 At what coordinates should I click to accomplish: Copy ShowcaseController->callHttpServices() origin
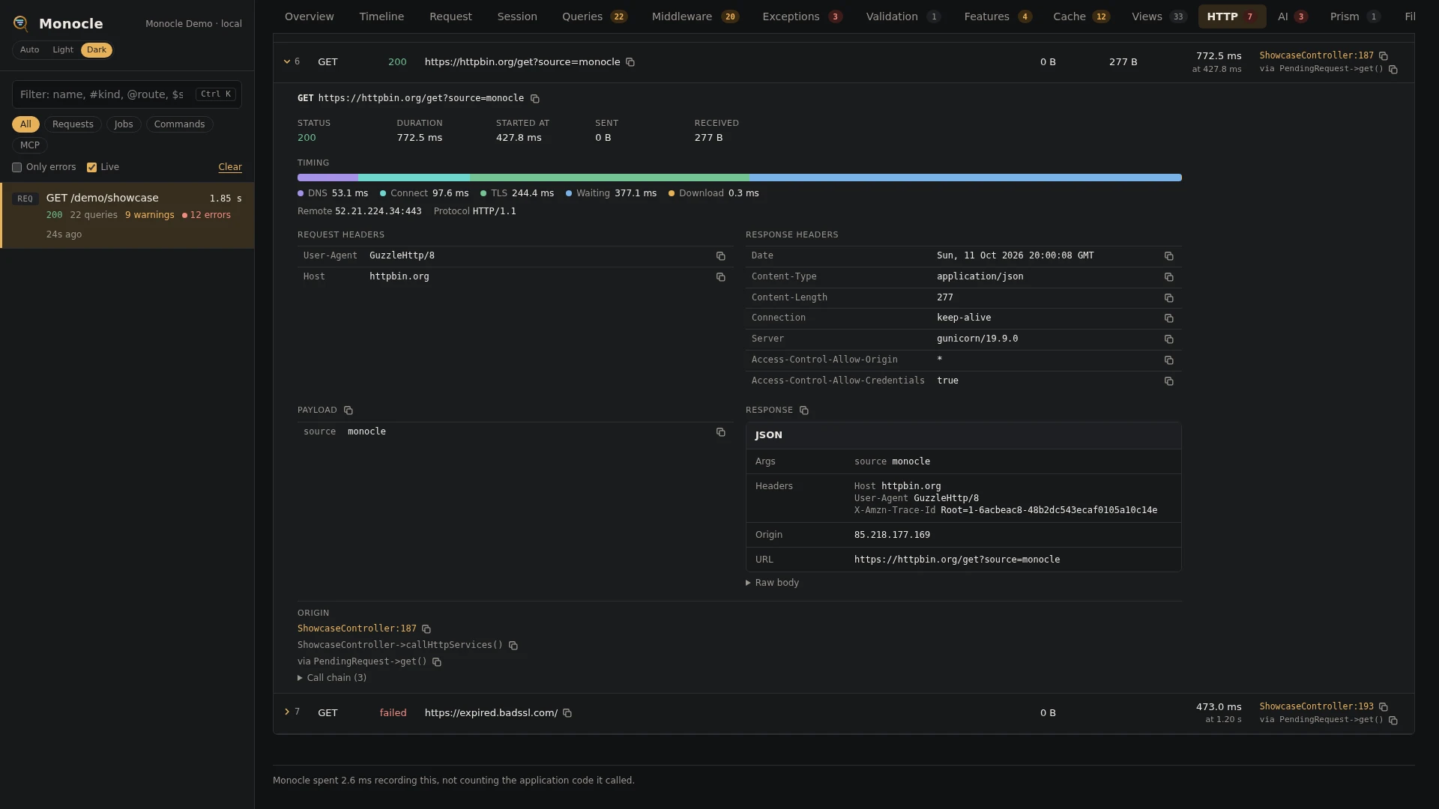513,646
